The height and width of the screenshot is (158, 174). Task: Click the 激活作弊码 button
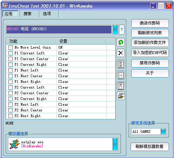pyautogui.click(x=150, y=23)
